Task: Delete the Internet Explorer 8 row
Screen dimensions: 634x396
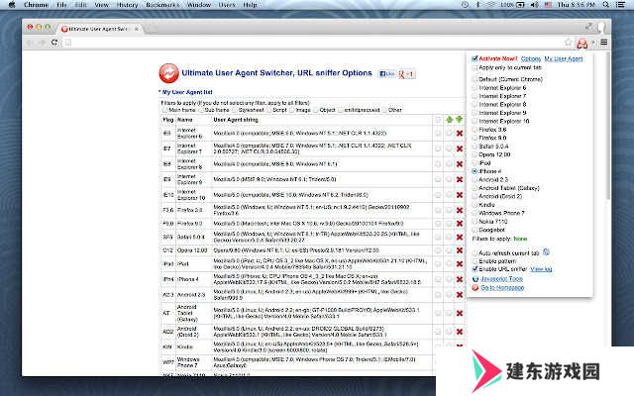Action: [x=460, y=164]
